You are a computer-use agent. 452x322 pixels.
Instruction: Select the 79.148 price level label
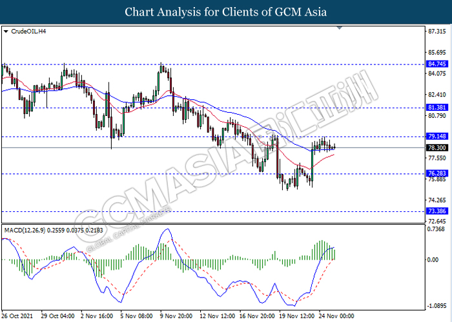coord(437,136)
